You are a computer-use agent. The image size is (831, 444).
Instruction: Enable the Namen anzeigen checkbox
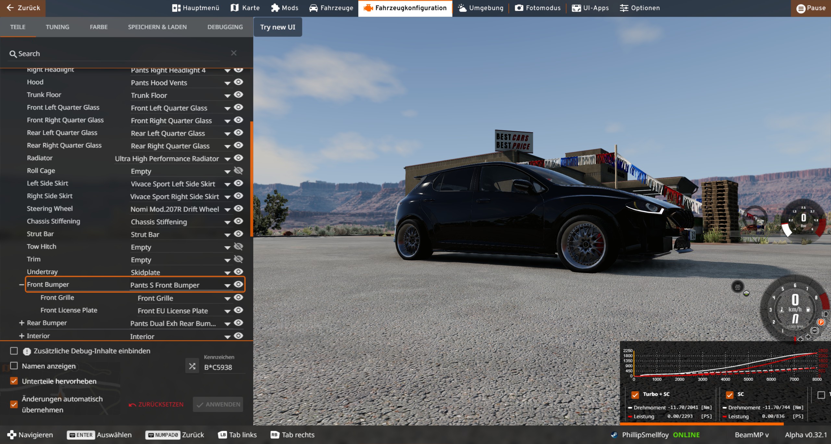coord(14,366)
